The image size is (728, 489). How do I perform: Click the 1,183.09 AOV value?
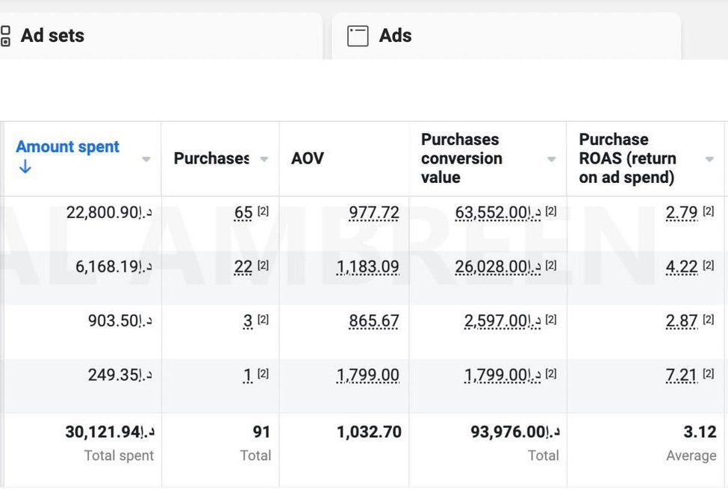click(x=368, y=267)
